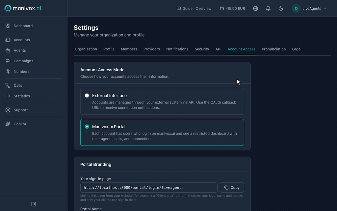This screenshot has width=337, height=211.
Task: Switch to the Pronunciation tab
Action: click(x=273, y=49)
